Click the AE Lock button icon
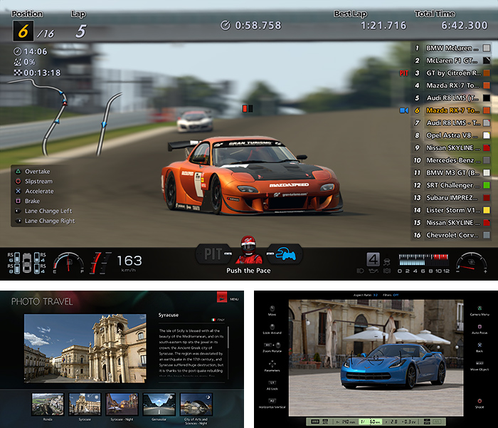498x428 pixels. [272, 382]
